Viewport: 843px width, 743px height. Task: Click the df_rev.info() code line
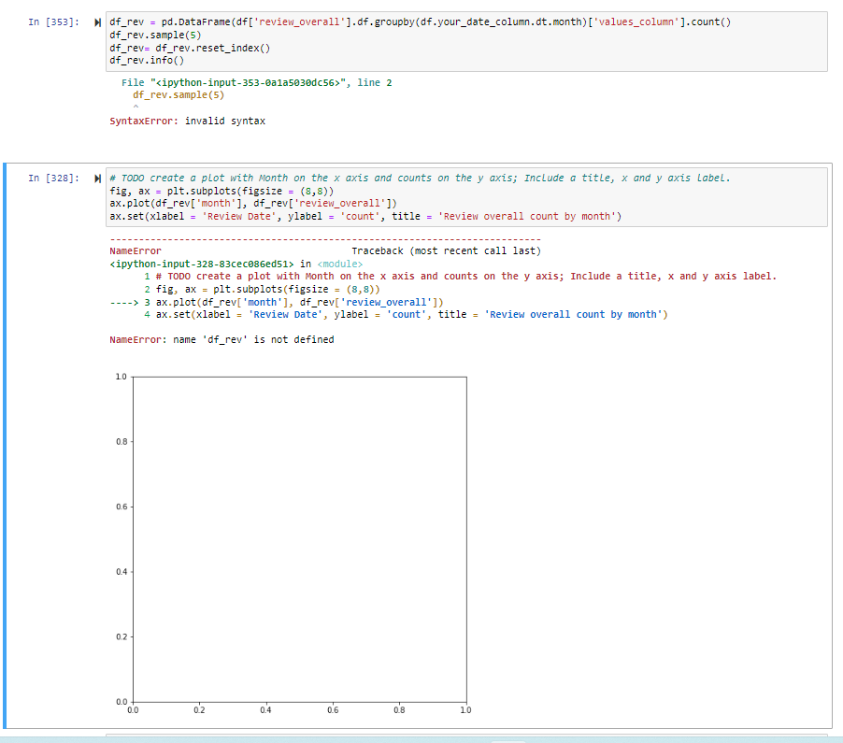[x=147, y=60]
